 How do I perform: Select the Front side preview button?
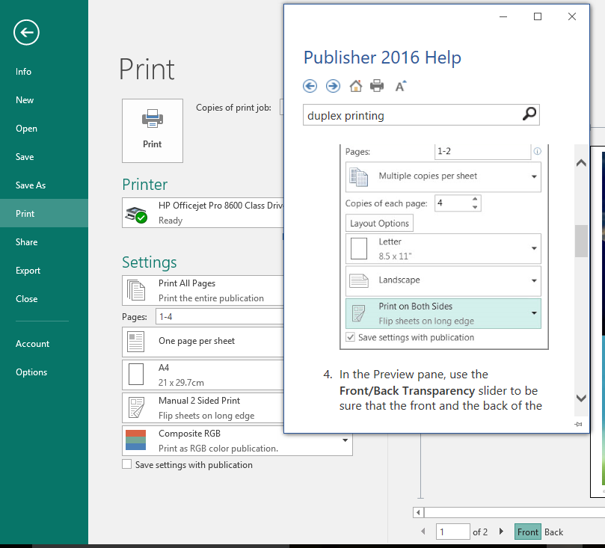click(x=527, y=532)
